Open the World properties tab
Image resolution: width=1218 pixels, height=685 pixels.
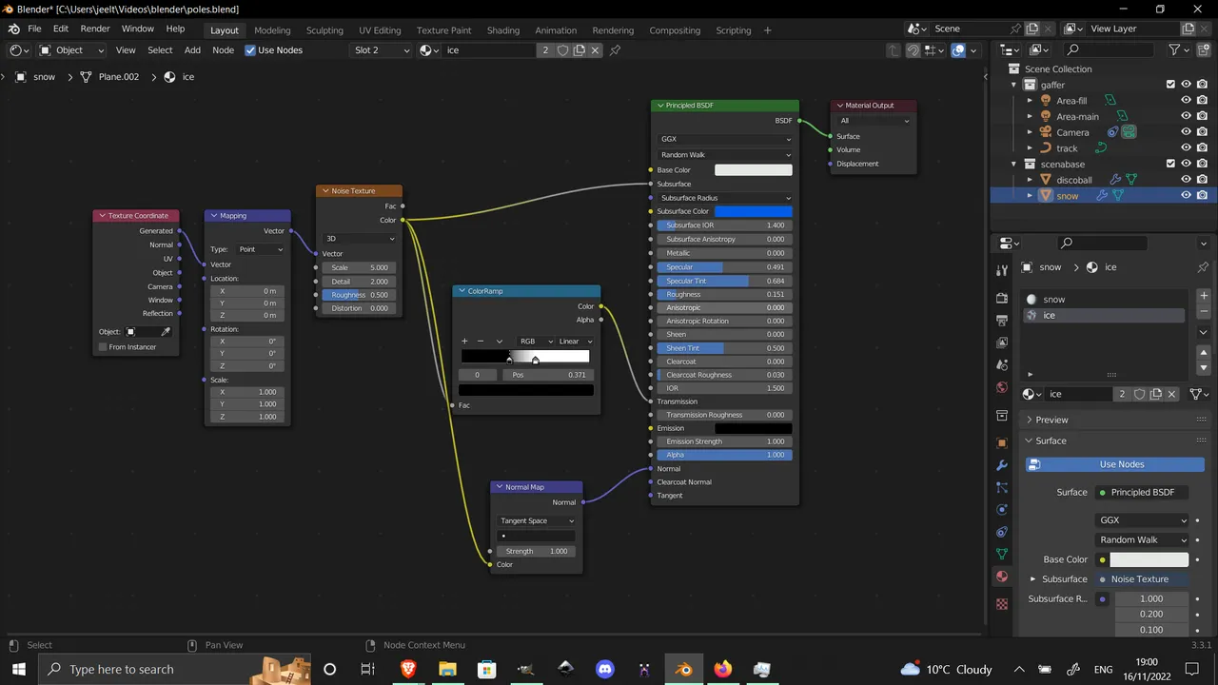1002,388
